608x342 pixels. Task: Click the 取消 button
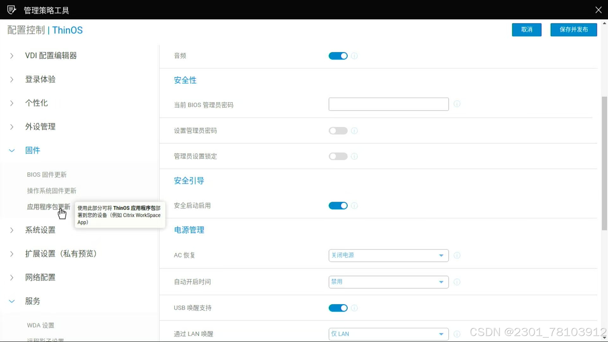[x=527, y=30]
